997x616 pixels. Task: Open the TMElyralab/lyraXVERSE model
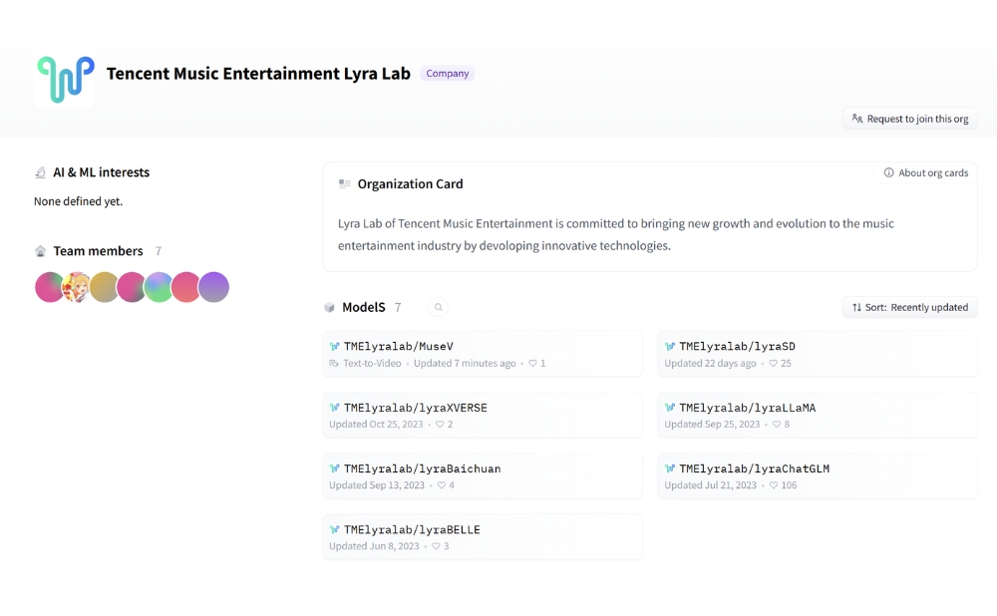tap(483, 415)
